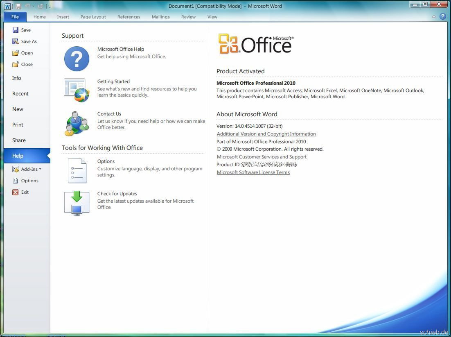This screenshot has width=451, height=337.
Task: Open the Customize Quick Access Toolbar dropdown
Action: click(x=50, y=7)
